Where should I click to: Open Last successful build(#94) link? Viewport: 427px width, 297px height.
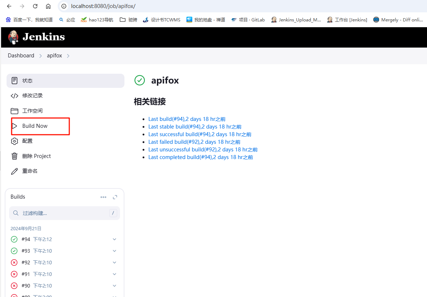pos(200,134)
